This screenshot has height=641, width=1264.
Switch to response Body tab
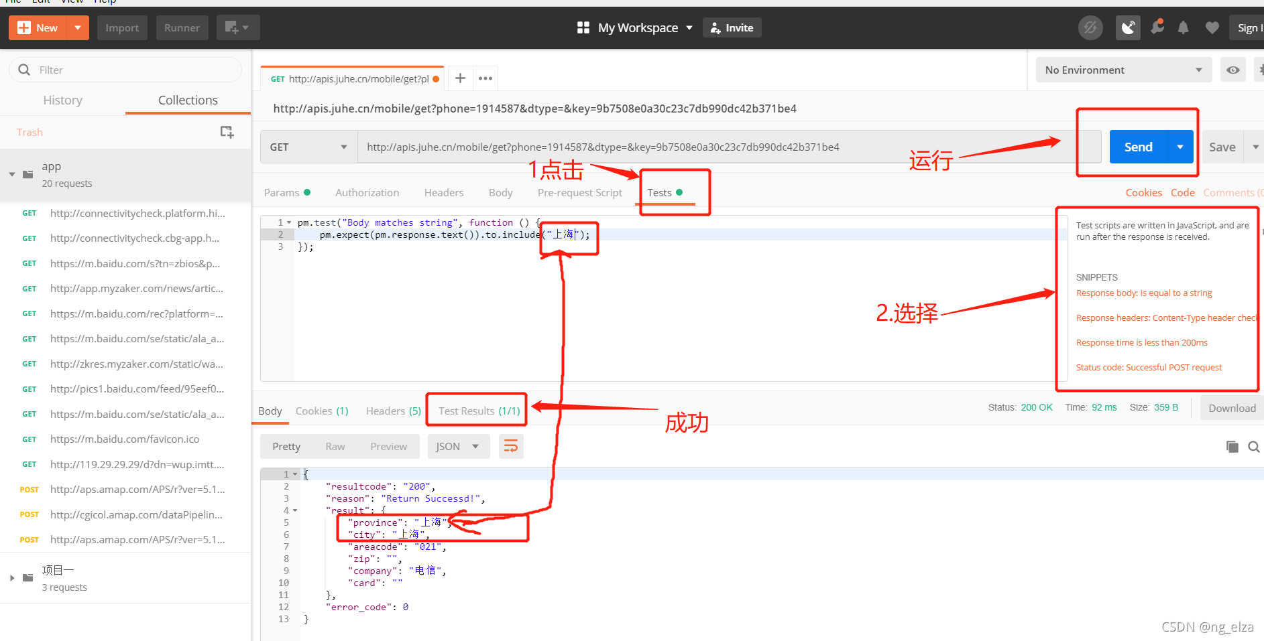(270, 411)
